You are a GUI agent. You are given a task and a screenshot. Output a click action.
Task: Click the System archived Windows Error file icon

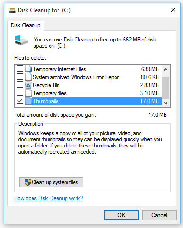(28, 77)
